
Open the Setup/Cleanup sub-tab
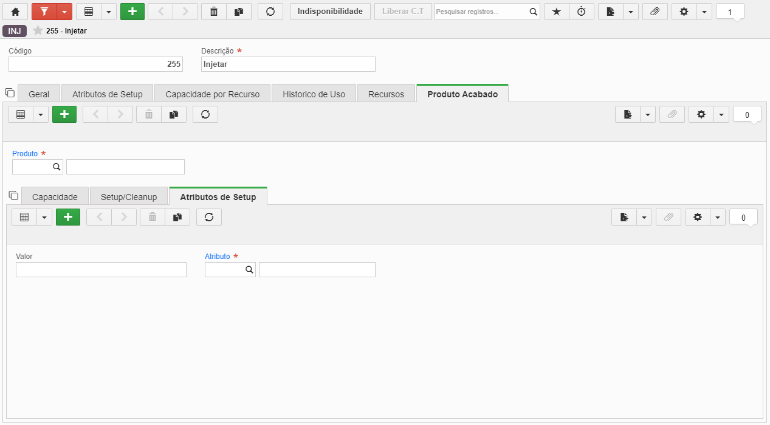point(129,197)
